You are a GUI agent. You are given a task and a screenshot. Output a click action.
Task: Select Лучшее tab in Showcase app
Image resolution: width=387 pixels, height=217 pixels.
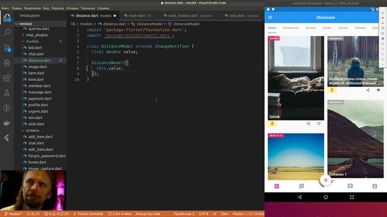(311, 28)
